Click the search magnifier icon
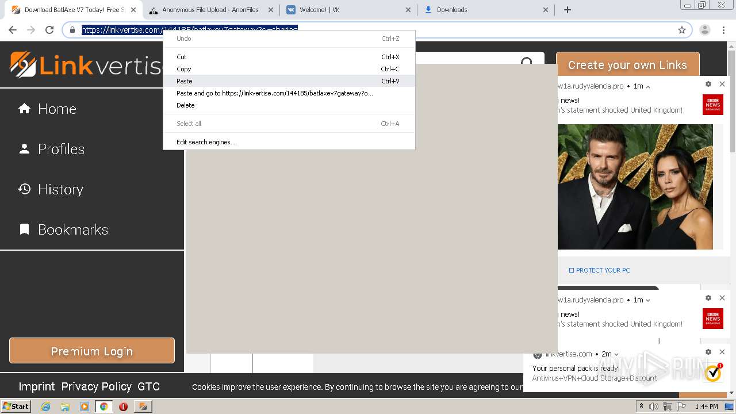This screenshot has height=414, width=736. (x=527, y=62)
